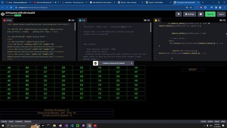The image size is (227, 128).
Task: Click the HTML panel settings gear
Action: tap(70, 20)
